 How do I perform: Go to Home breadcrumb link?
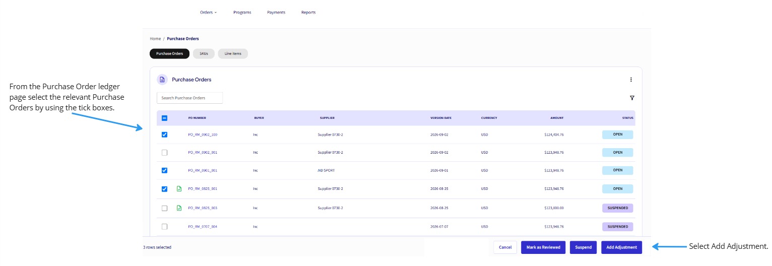(155, 39)
